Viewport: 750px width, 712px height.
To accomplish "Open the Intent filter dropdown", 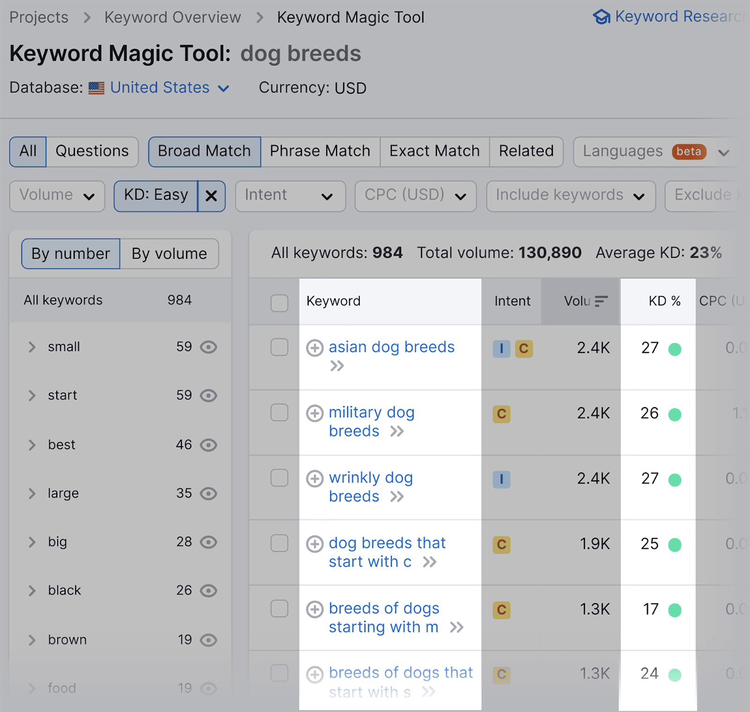I will point(290,196).
